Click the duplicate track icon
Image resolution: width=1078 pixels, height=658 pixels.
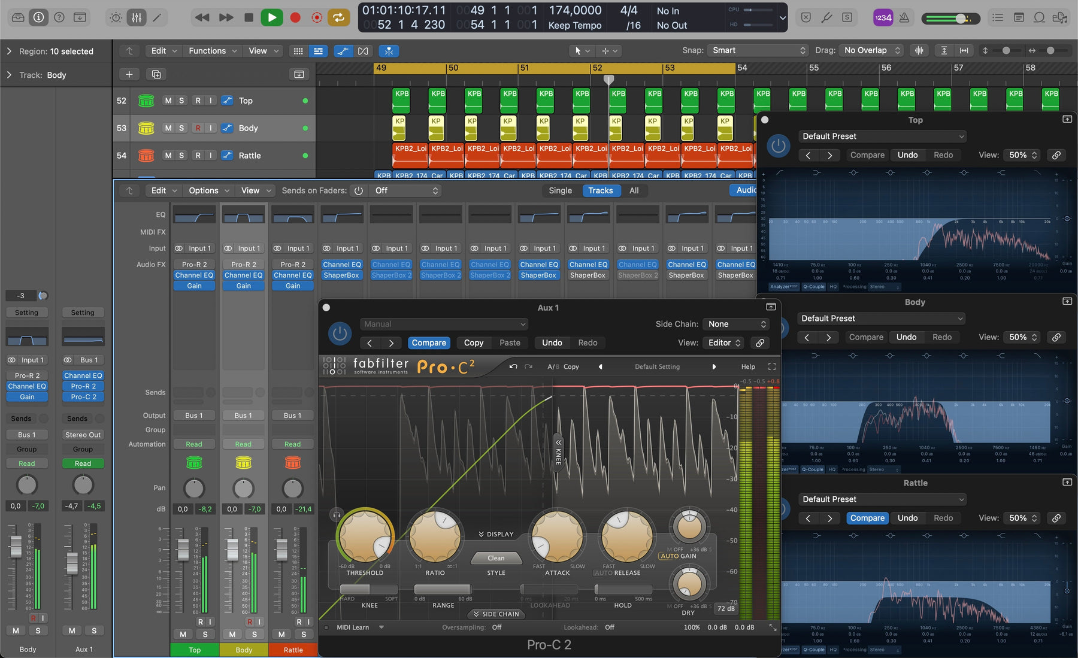pos(156,74)
